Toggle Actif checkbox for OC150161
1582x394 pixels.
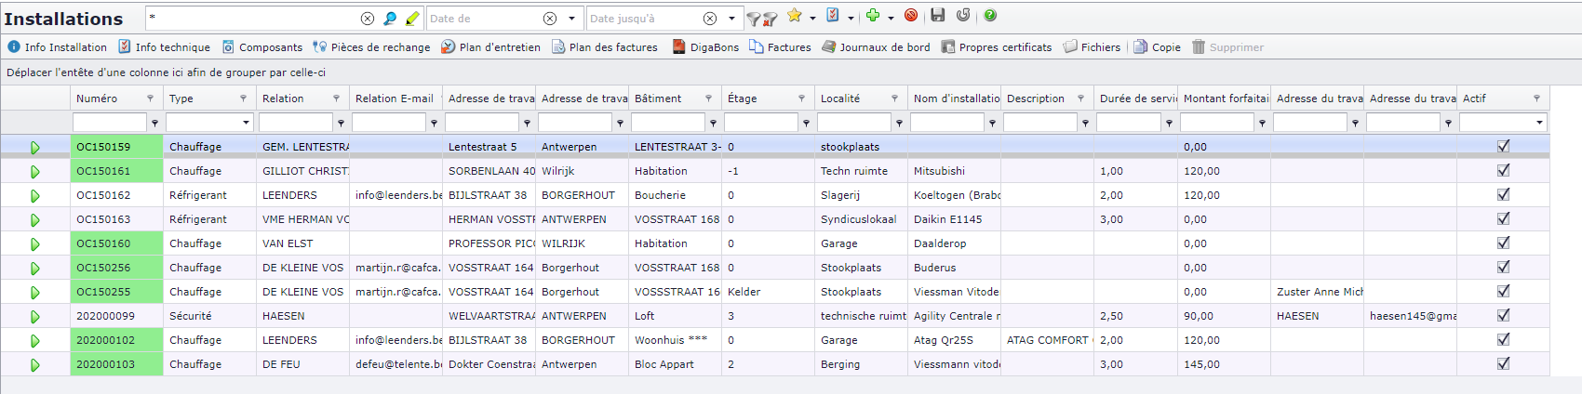tap(1503, 170)
